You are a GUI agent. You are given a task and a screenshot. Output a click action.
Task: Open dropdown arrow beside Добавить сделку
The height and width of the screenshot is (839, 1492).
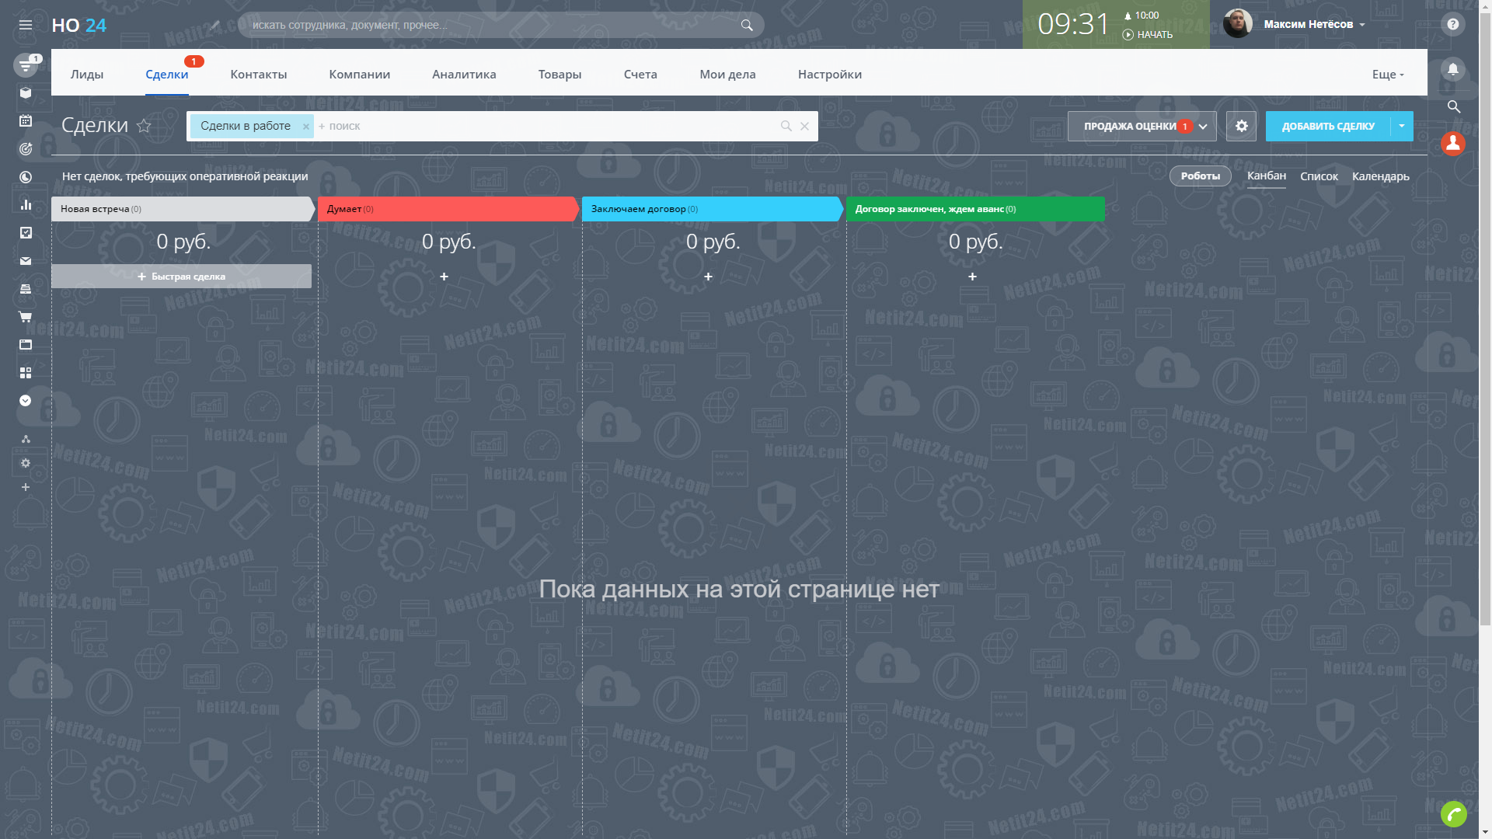(1402, 126)
